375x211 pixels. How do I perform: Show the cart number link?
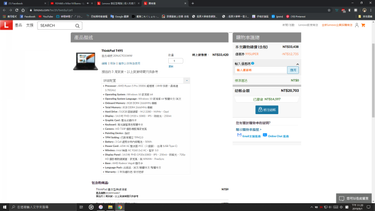click(x=248, y=129)
